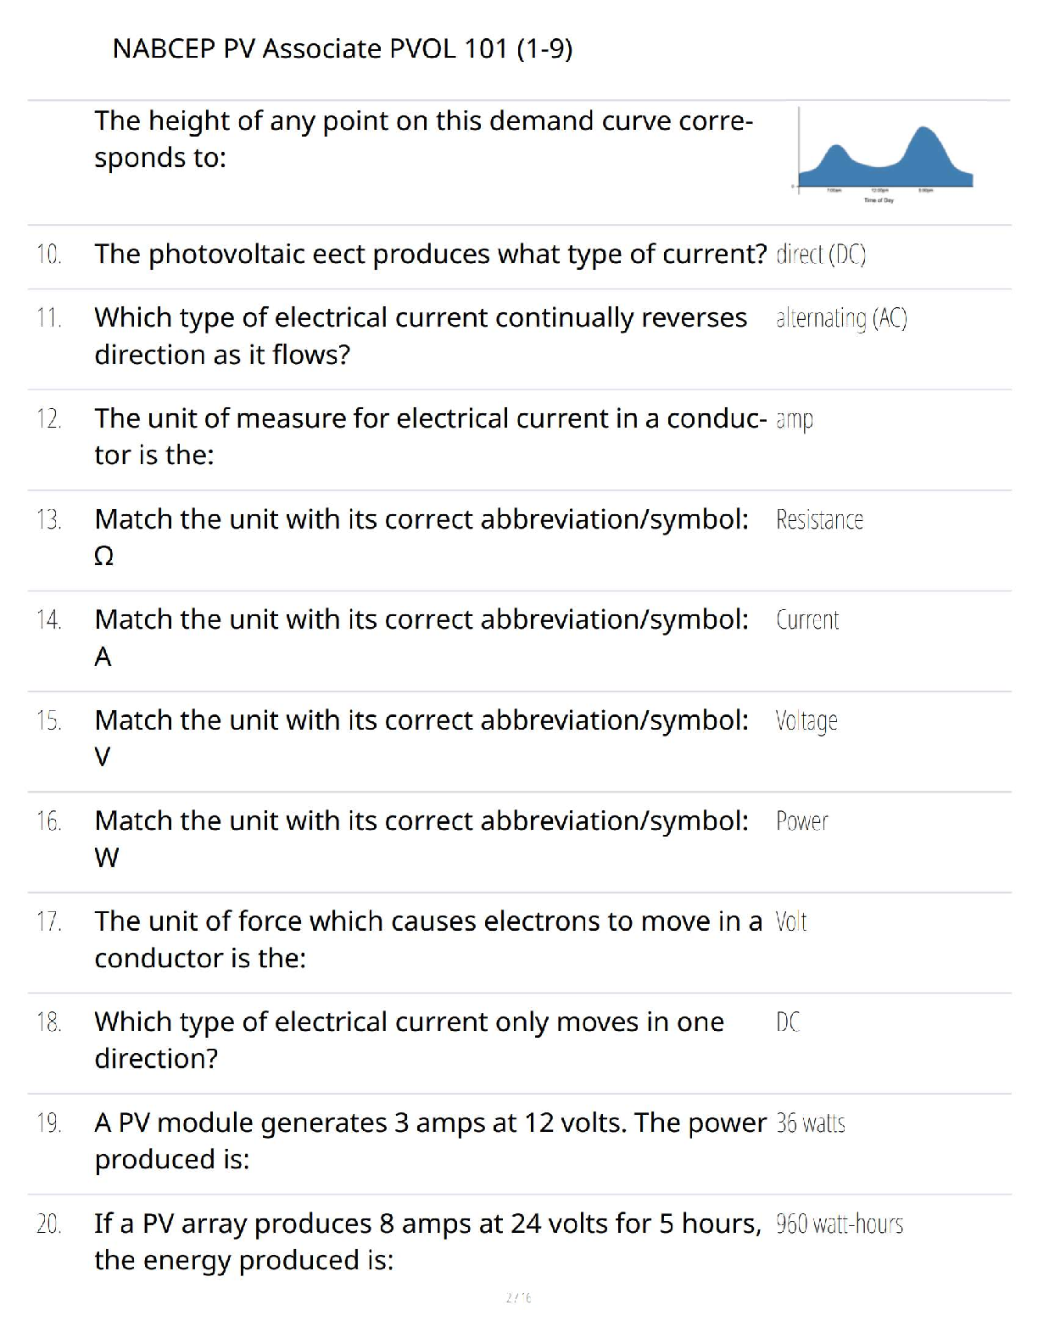
Task: Select the answer "alternating (AC)"
Action: [840, 318]
